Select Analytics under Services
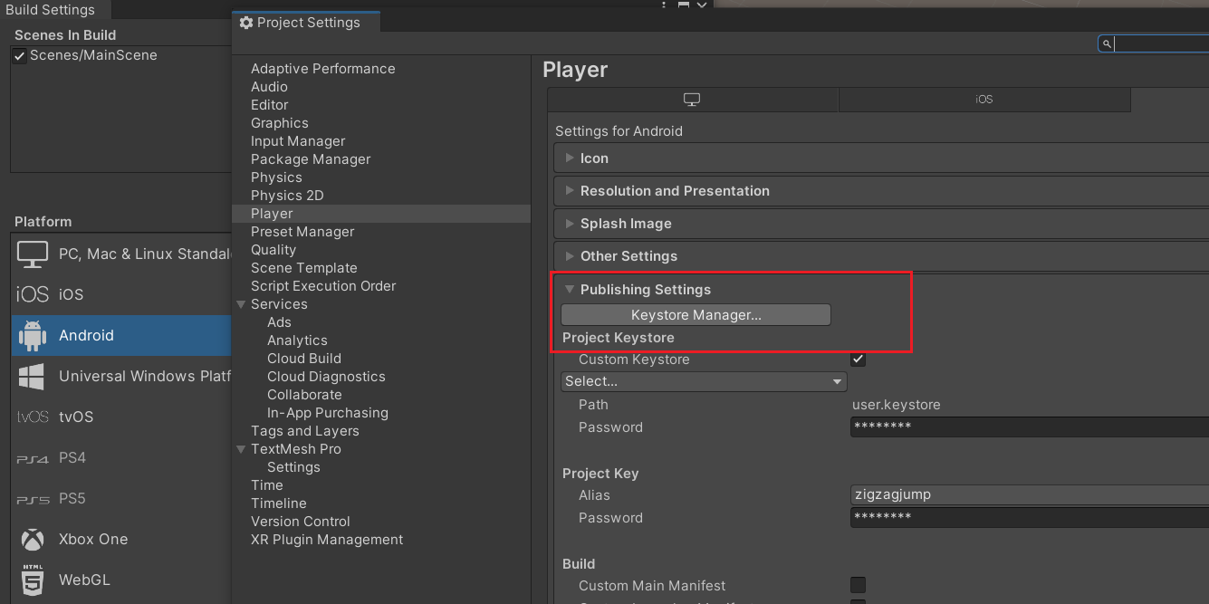 tap(297, 340)
